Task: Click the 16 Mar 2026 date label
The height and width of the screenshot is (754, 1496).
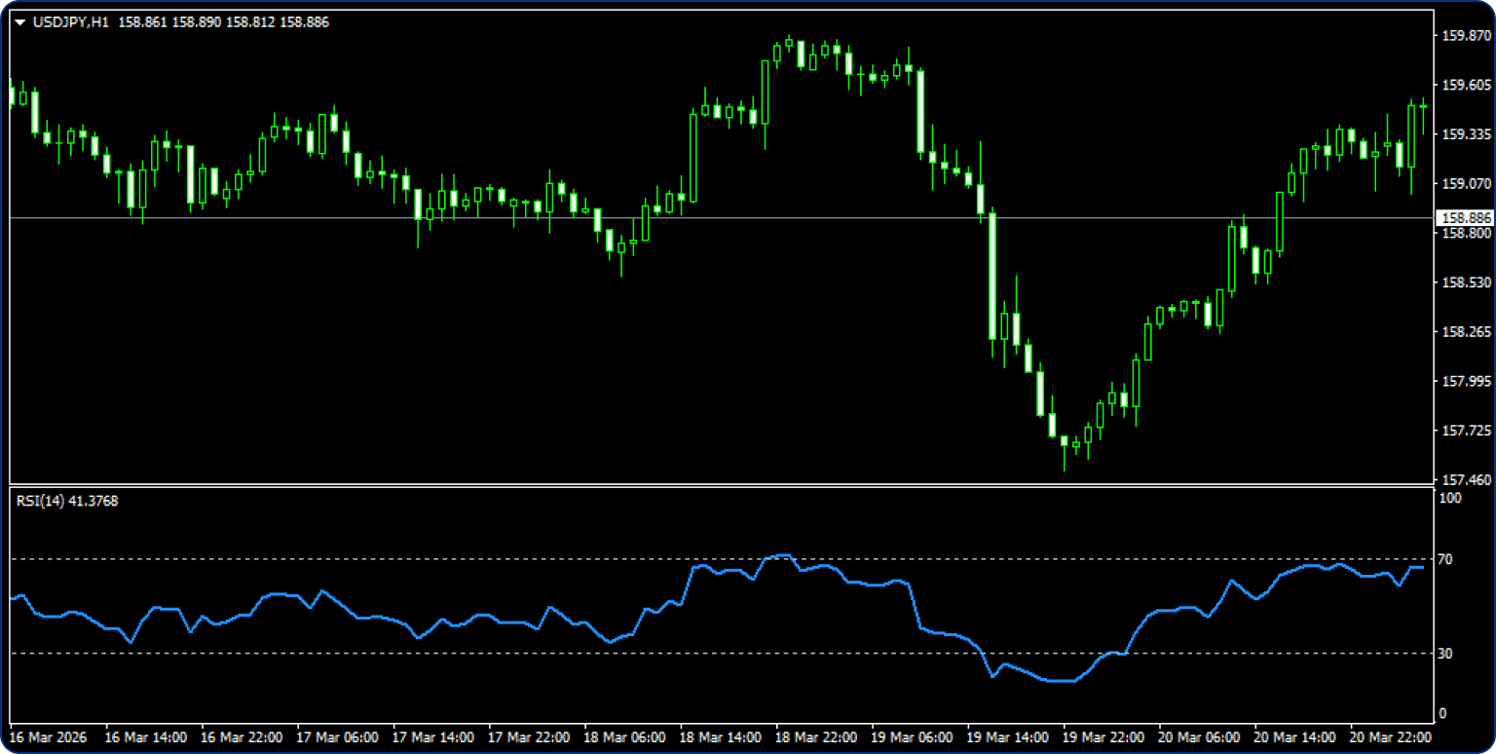Action: click(x=48, y=737)
